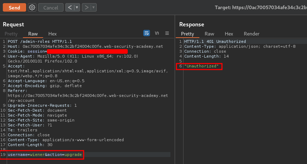
Task: Toggle word wrap icon in Request panel
Action: [146, 33]
